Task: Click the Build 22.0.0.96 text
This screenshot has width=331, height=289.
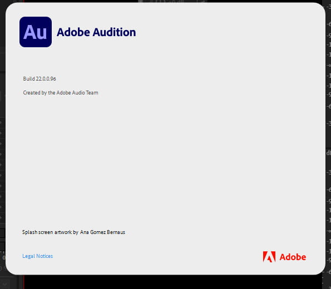Action: click(39, 79)
